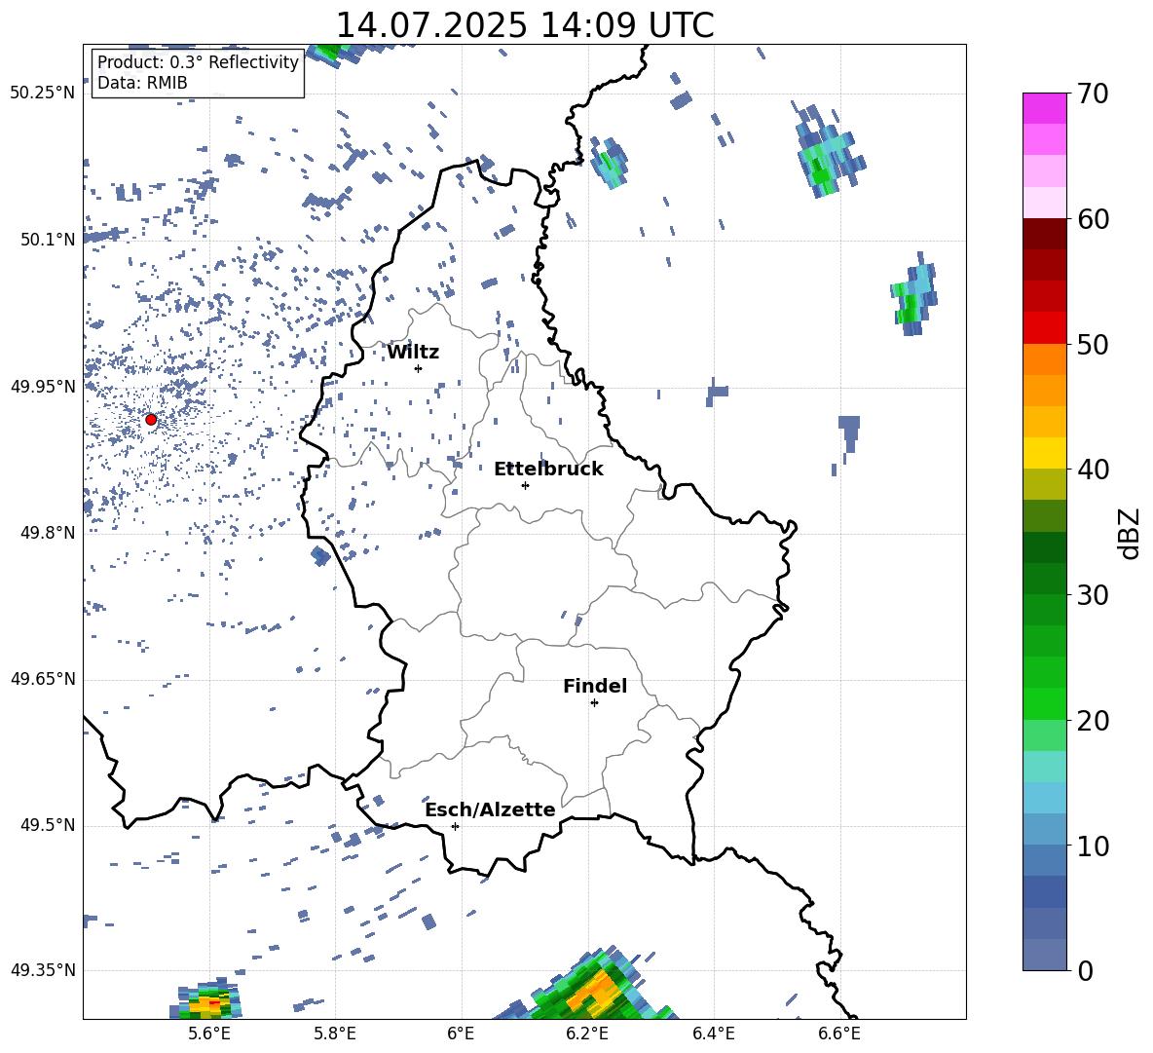Pick the magenta swatch at colorbar top
This screenshot has height=1053, width=1153.
[x=1045, y=108]
